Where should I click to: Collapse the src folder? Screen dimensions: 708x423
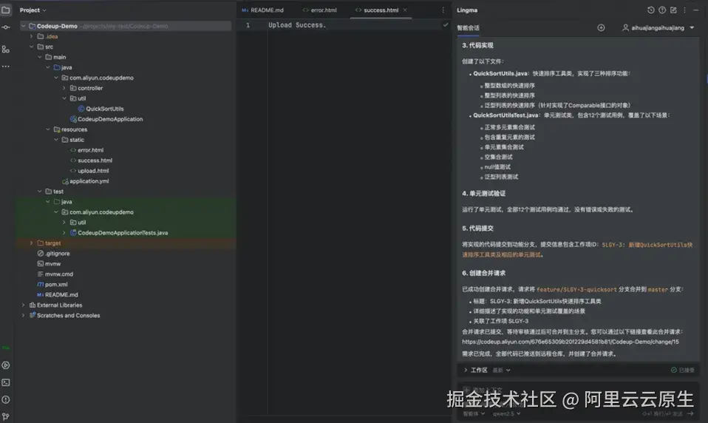pos(31,47)
